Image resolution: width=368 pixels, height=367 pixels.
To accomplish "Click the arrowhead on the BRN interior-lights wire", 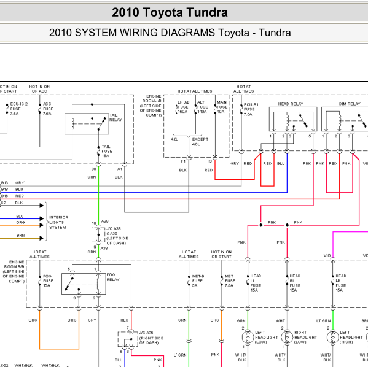I will click(42, 238).
